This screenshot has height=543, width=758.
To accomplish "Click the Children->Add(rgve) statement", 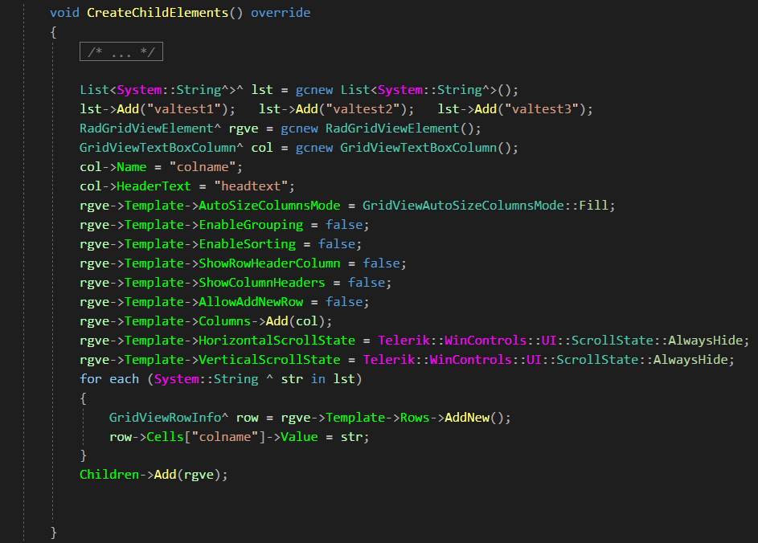I will (154, 475).
